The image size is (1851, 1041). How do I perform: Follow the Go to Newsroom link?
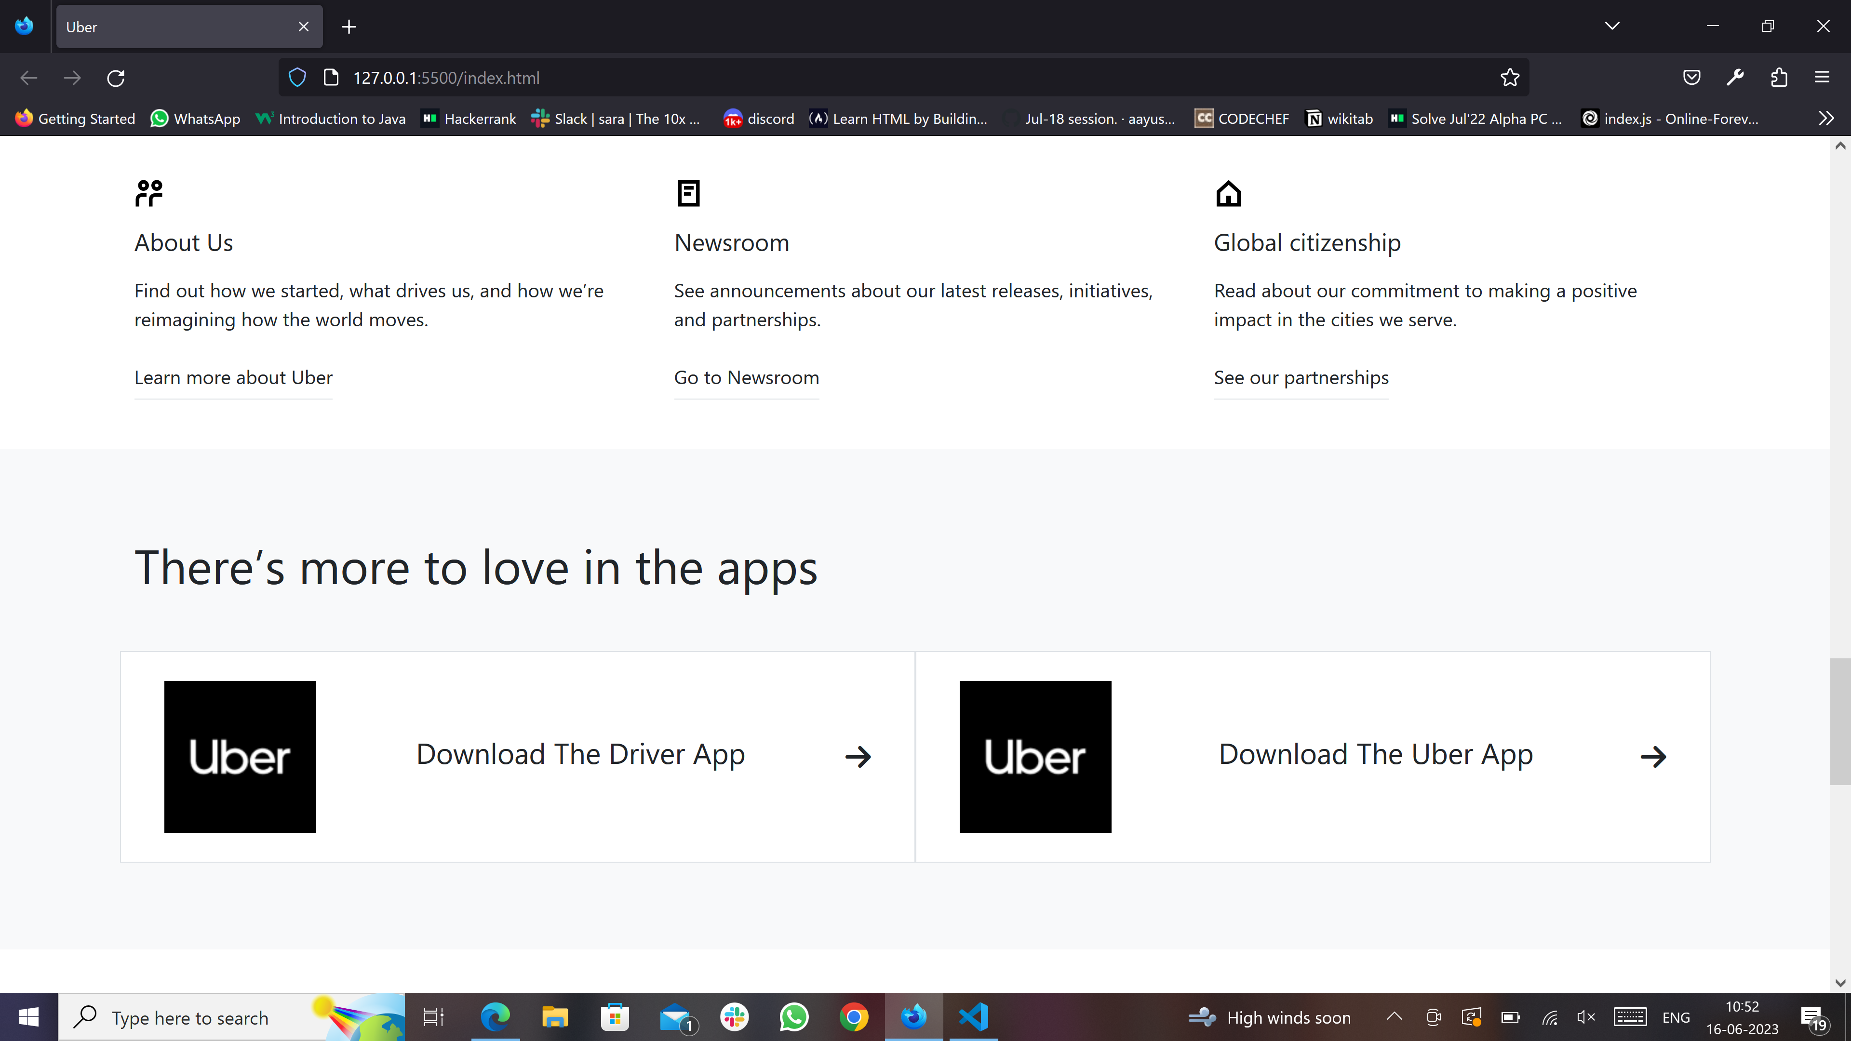point(746,378)
